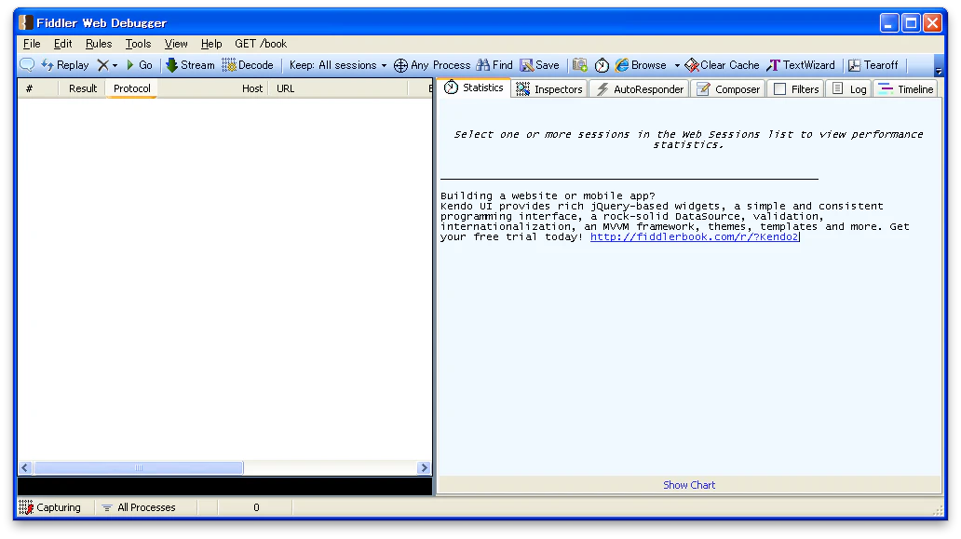Sort sessions by Result column

pos(83,88)
